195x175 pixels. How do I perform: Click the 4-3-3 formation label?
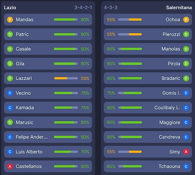[111, 7]
